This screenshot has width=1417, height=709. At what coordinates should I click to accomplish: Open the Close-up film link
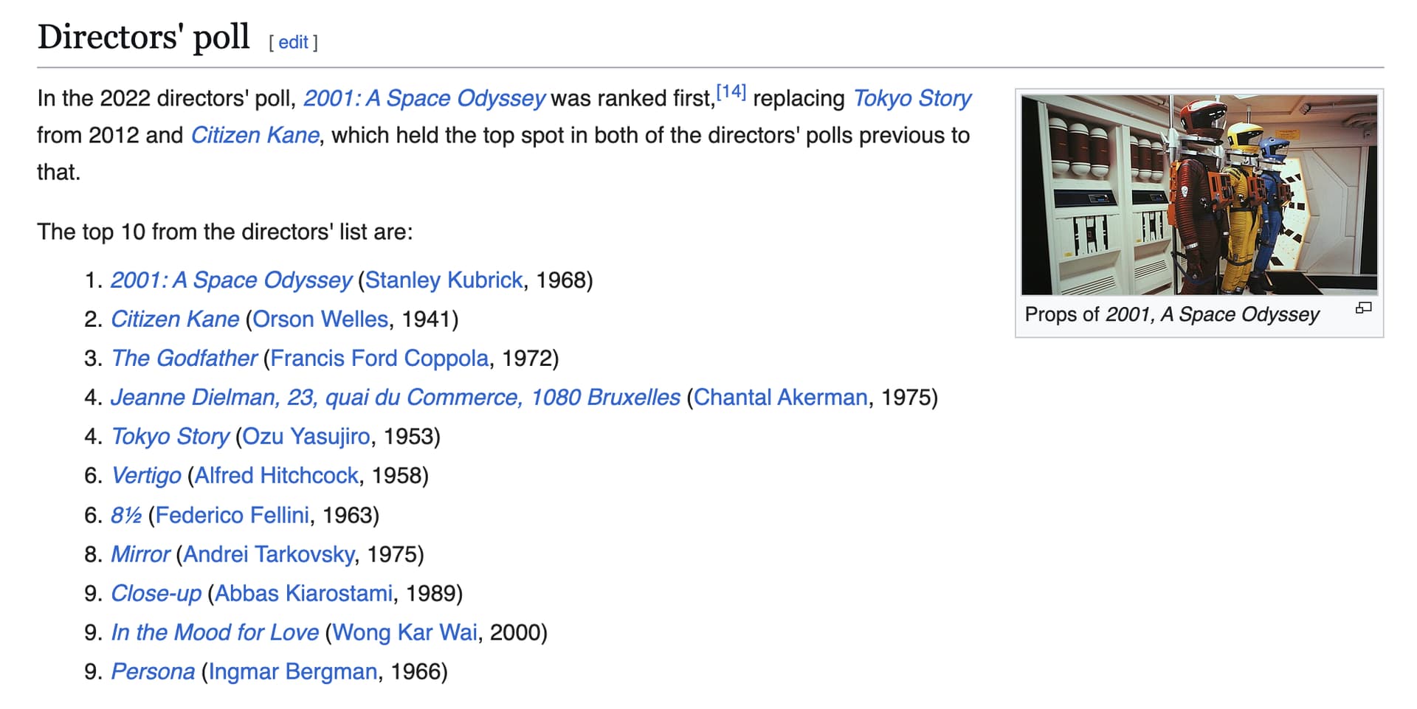click(156, 593)
